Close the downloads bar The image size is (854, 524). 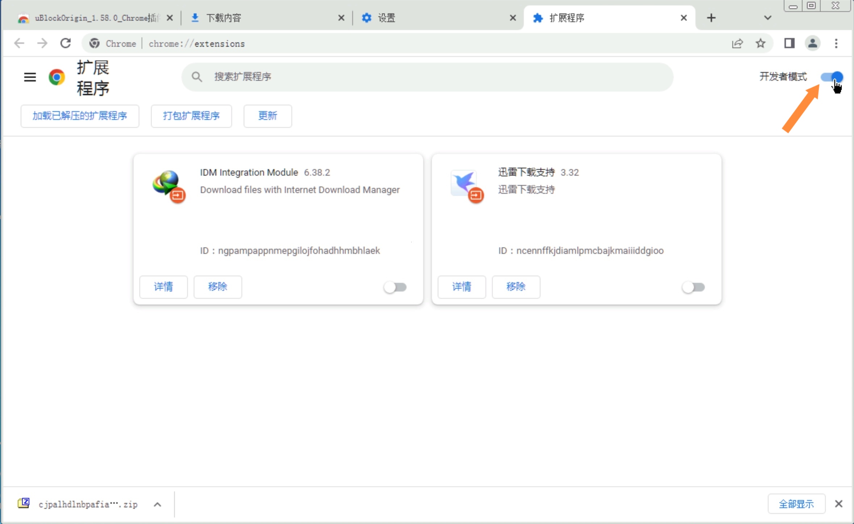[x=838, y=504]
